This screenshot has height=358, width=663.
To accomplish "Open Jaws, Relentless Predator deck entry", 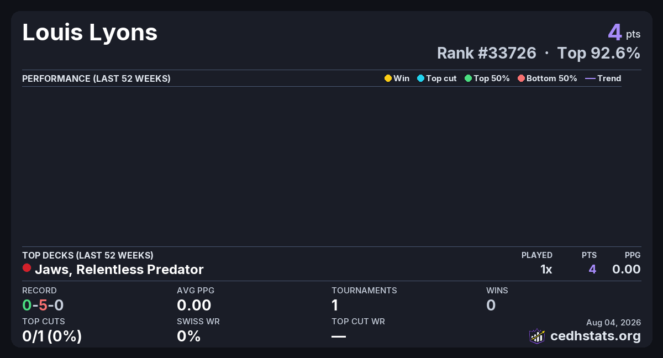I will [119, 270].
